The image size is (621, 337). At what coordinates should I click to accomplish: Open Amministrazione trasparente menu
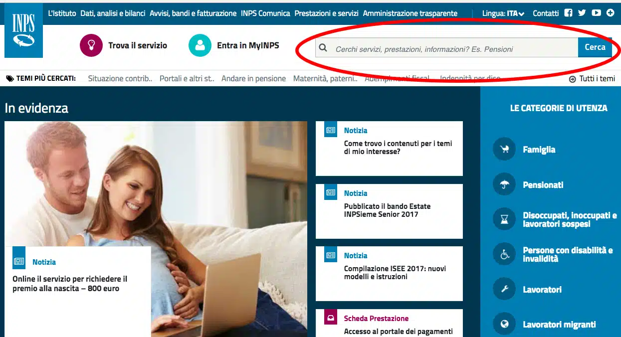tap(410, 13)
